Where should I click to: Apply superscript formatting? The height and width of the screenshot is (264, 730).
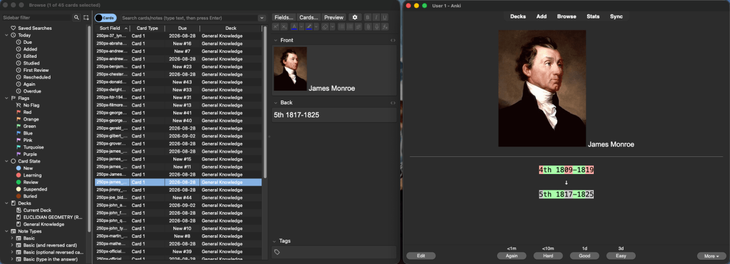[276, 27]
